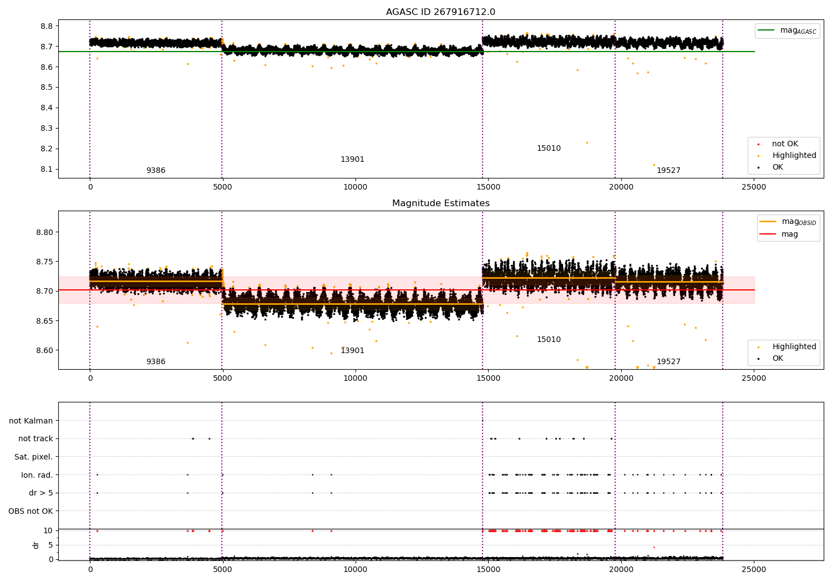This screenshot has height=582, width=832.
Task: Click the red line swatch in the mag legend
Action: click(768, 234)
